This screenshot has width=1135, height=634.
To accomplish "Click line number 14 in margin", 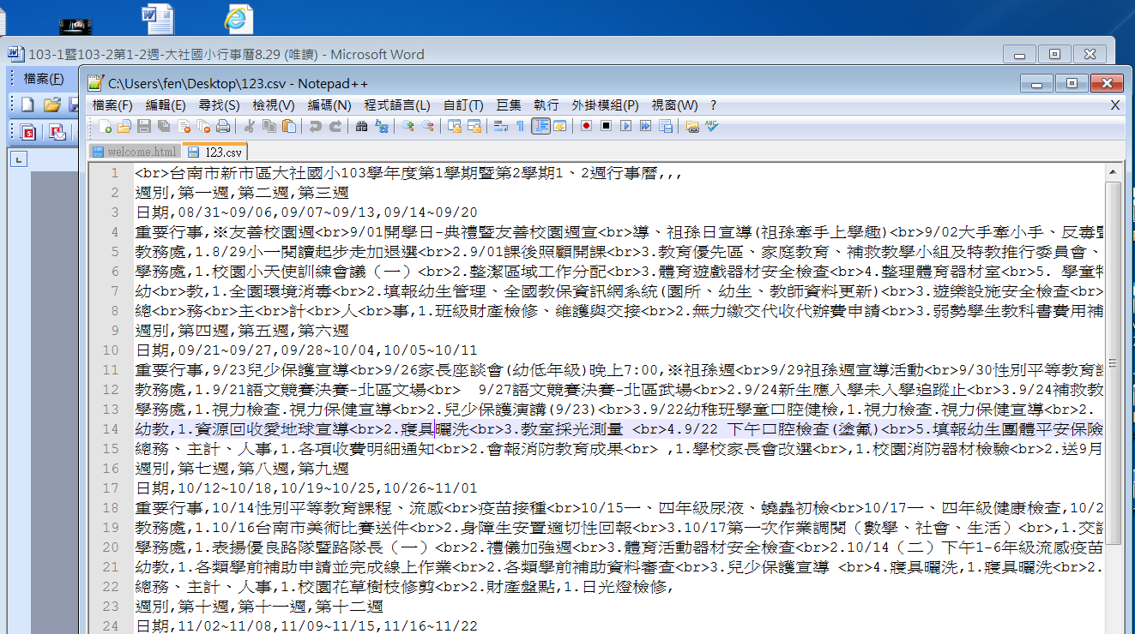I will [112, 428].
